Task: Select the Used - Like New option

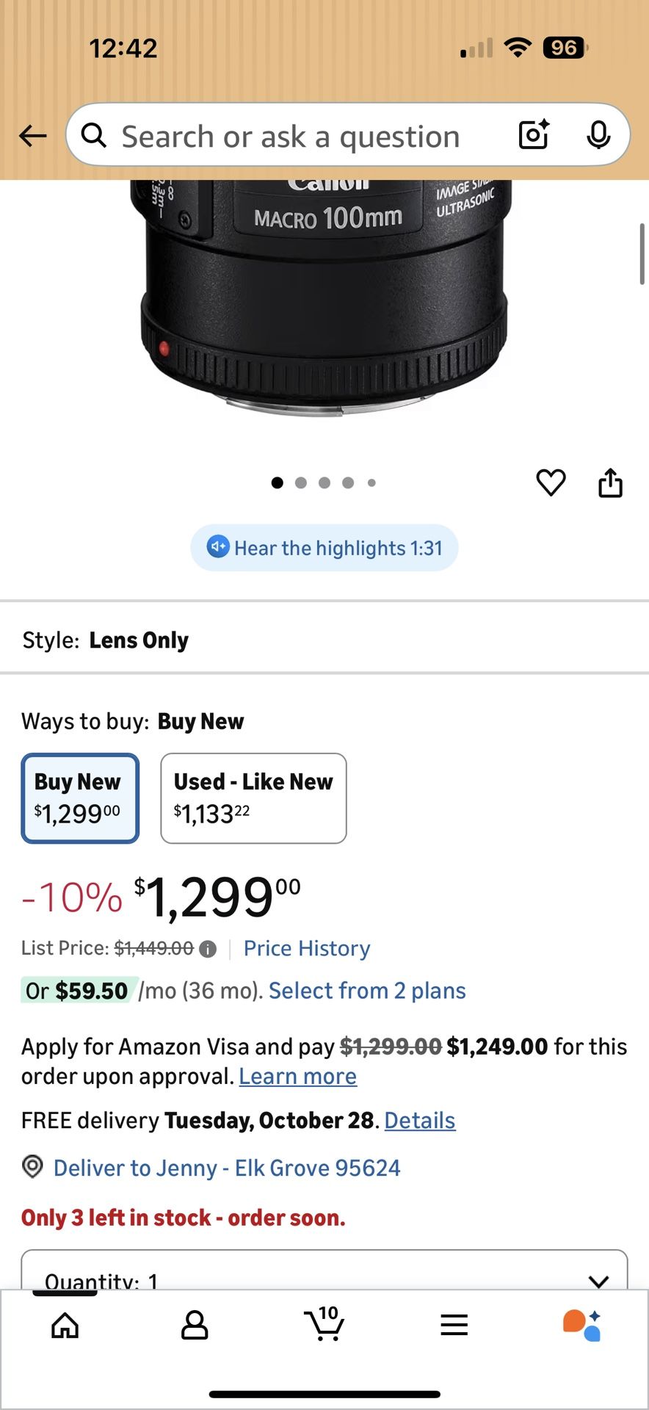Action: [253, 798]
